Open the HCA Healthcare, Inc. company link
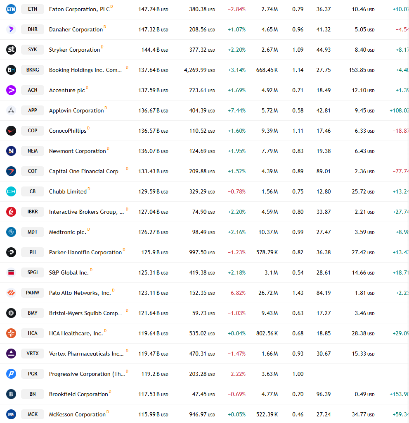Viewport: 409px width, 423px height. (76, 333)
